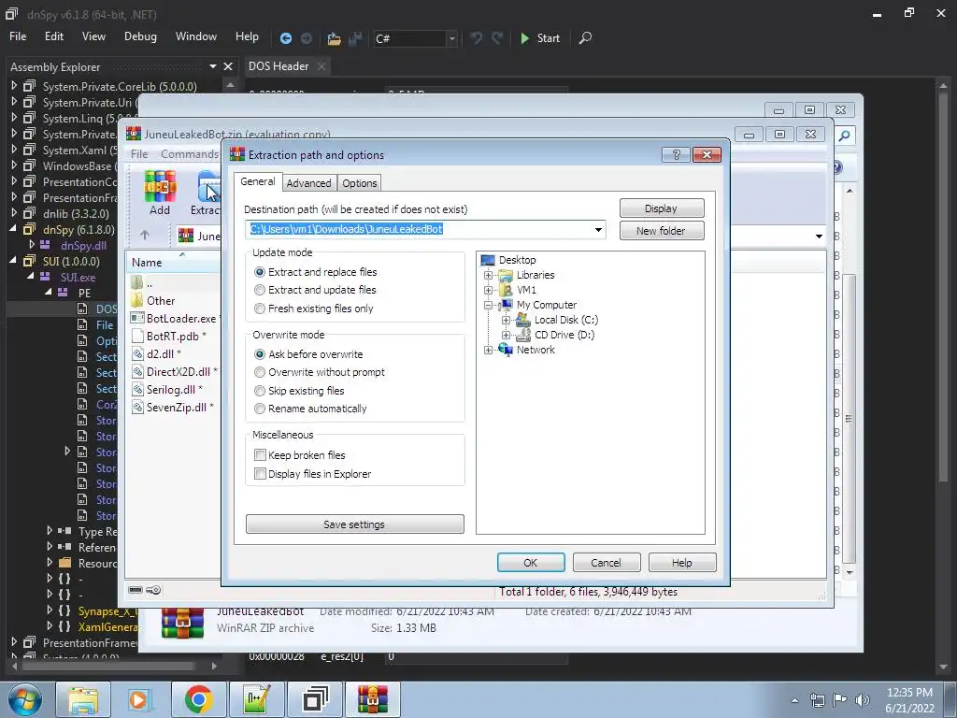Open dnSpy C# language dropdown

tap(451, 38)
